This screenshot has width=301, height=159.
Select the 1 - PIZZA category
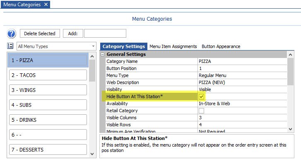(x=48, y=60)
